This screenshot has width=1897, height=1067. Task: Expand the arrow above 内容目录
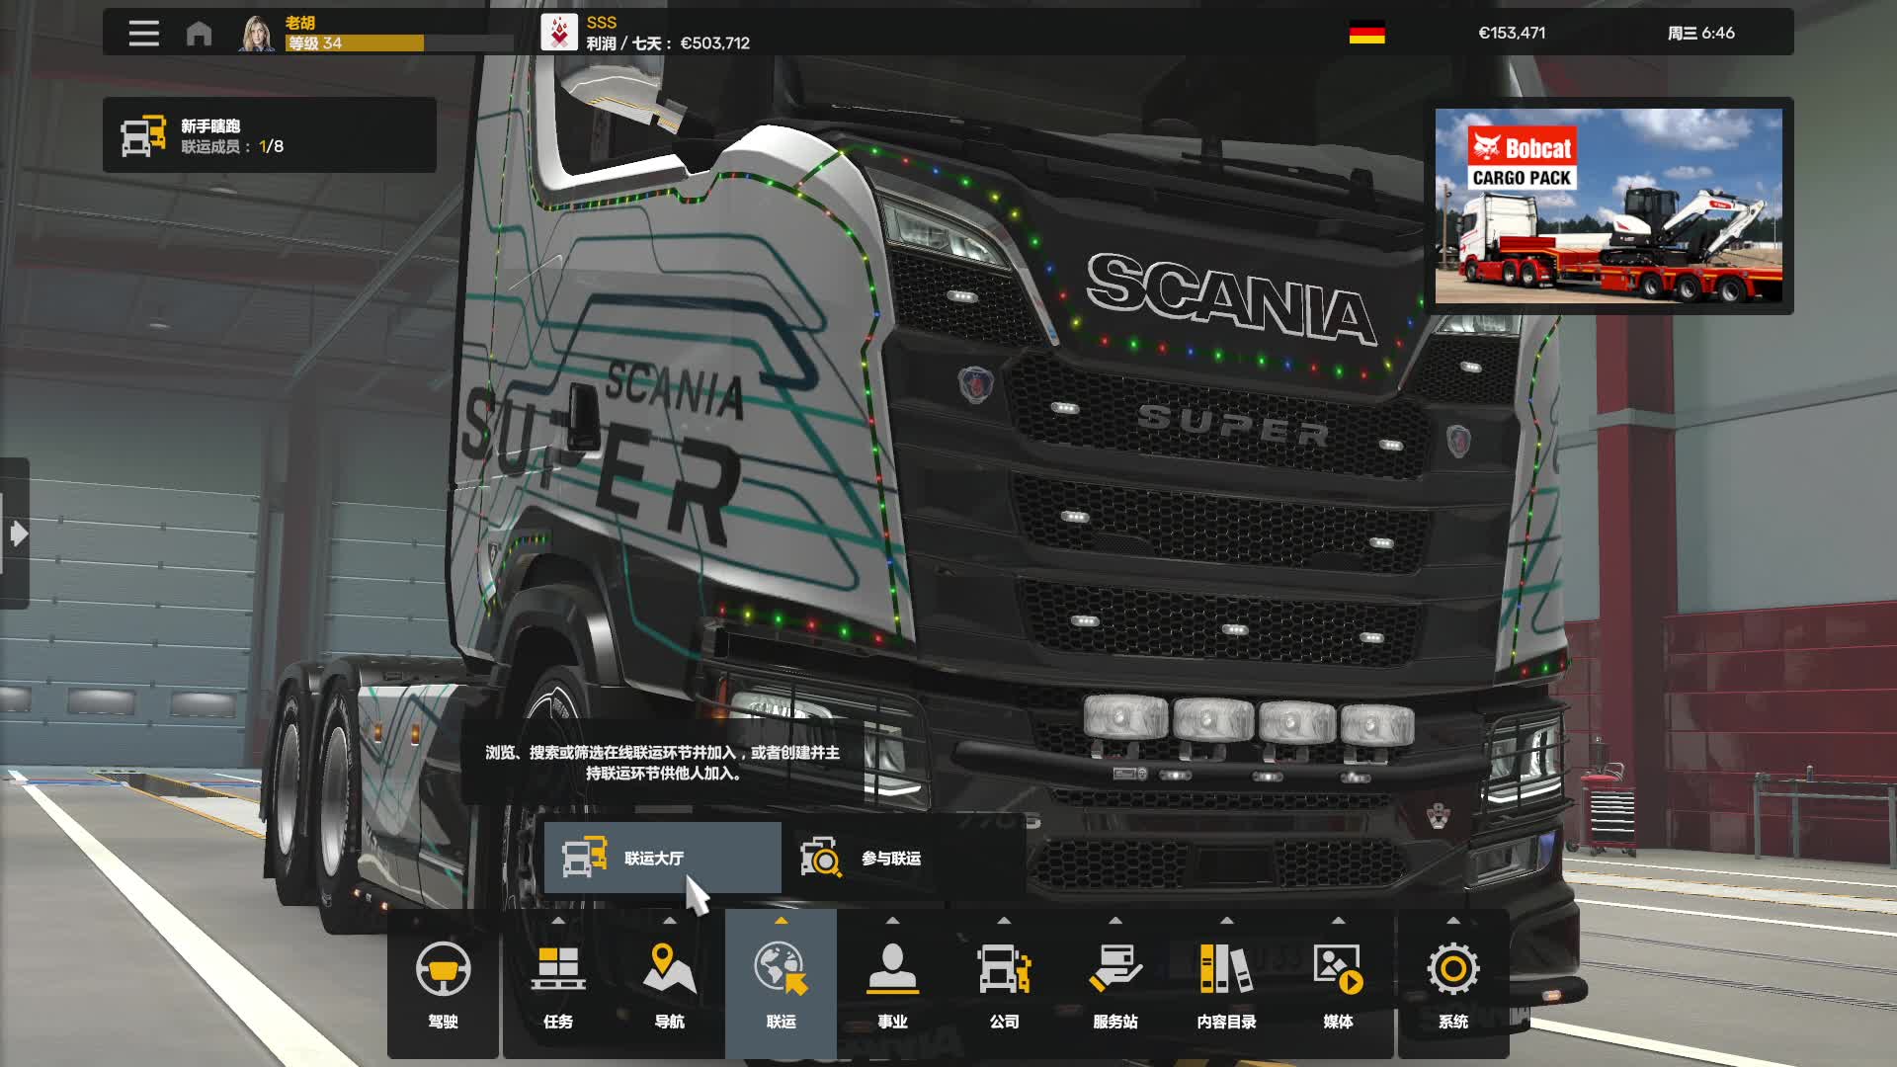pyautogui.click(x=1226, y=921)
